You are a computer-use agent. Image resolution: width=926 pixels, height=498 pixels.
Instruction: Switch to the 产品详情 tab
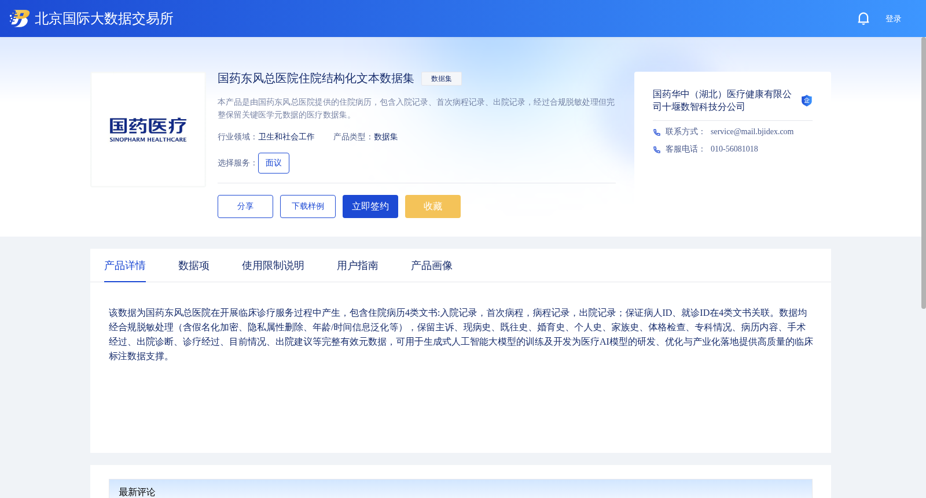coord(125,265)
